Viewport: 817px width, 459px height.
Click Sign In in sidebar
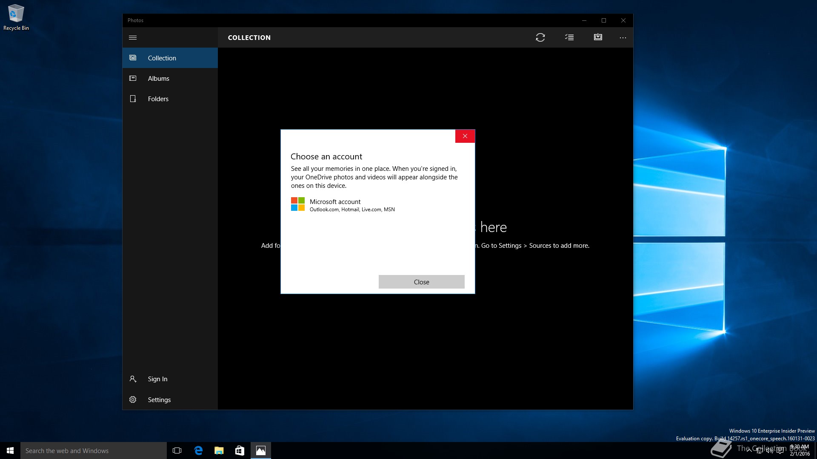tap(157, 379)
